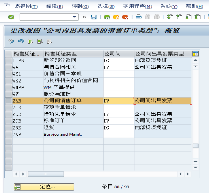
Task: Click the IV field in ZAR row
Action: [x=119, y=101]
